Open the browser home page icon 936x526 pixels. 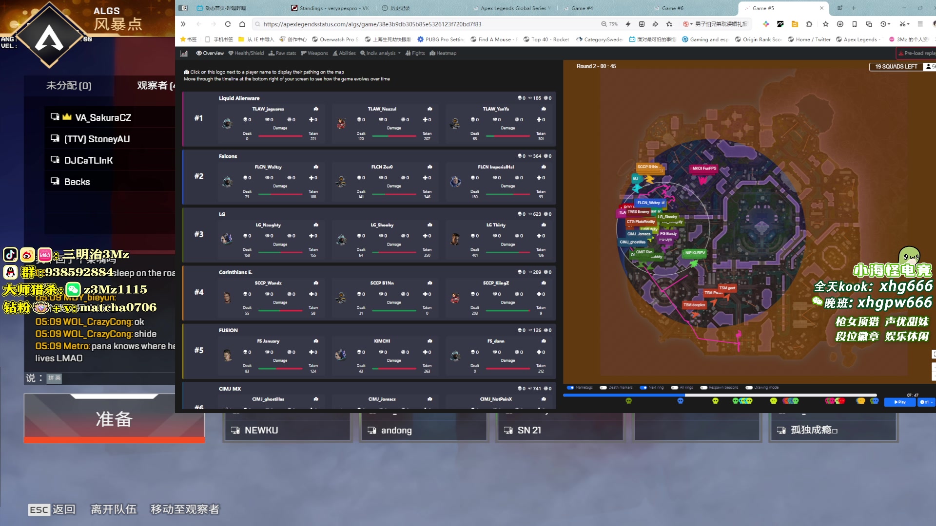242,24
